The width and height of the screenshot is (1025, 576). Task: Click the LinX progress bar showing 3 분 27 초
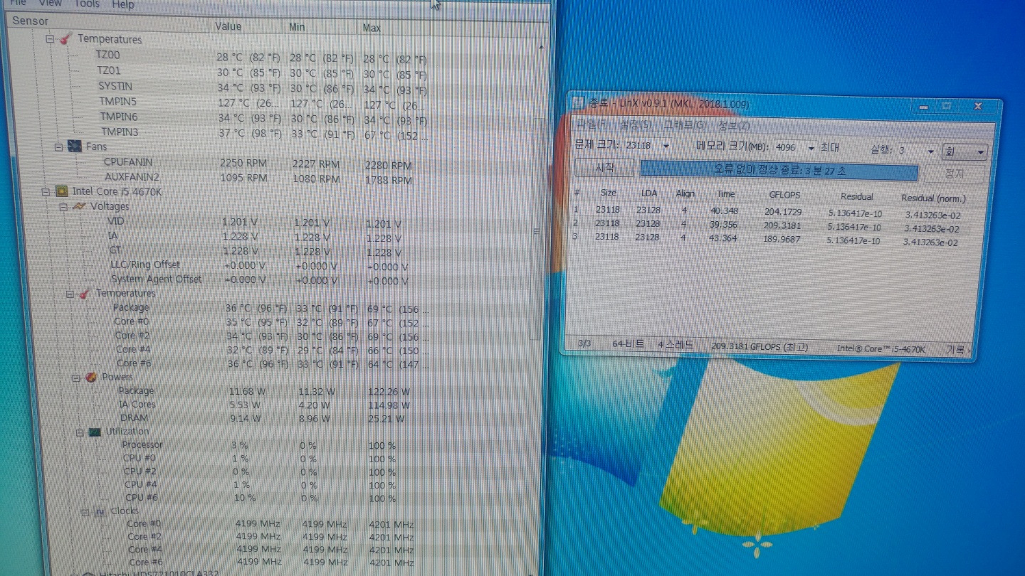(779, 171)
